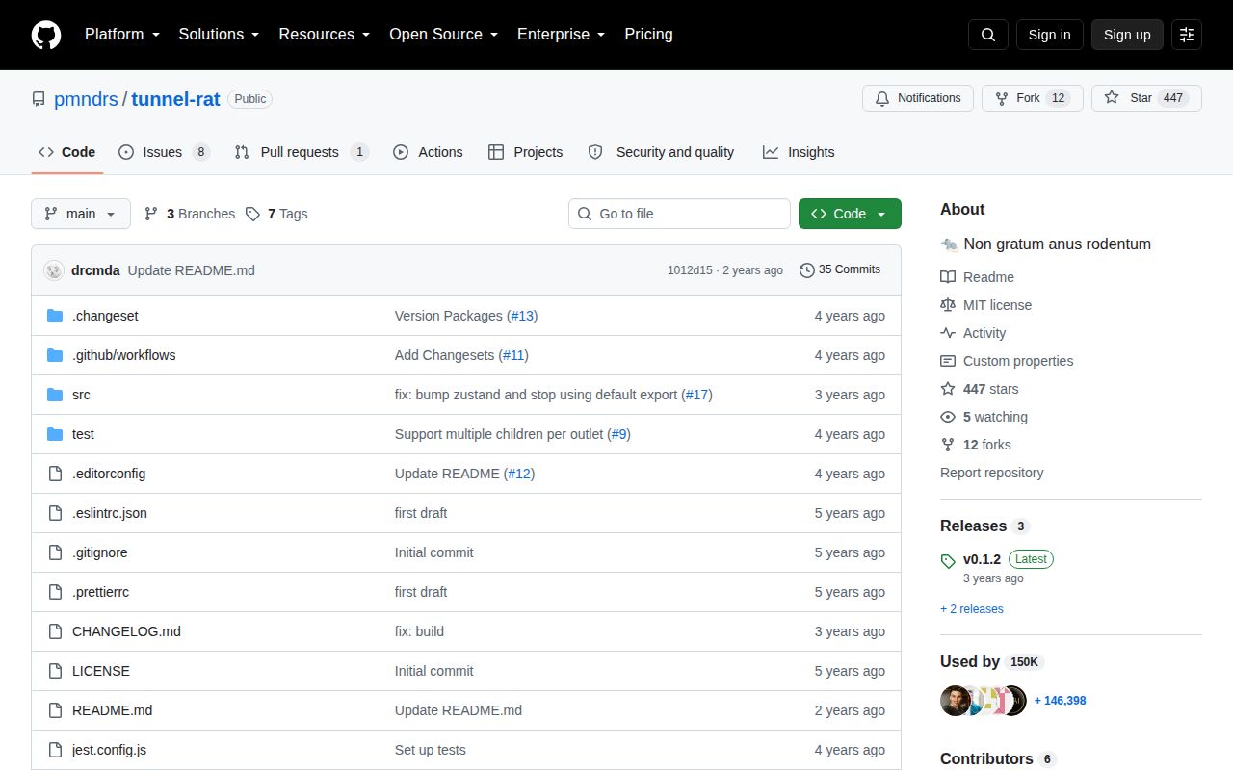Click the .changeset folder icon
This screenshot has height=770, width=1233.
(x=55, y=316)
